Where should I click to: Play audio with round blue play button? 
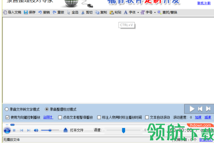pyautogui.click(x=7, y=130)
